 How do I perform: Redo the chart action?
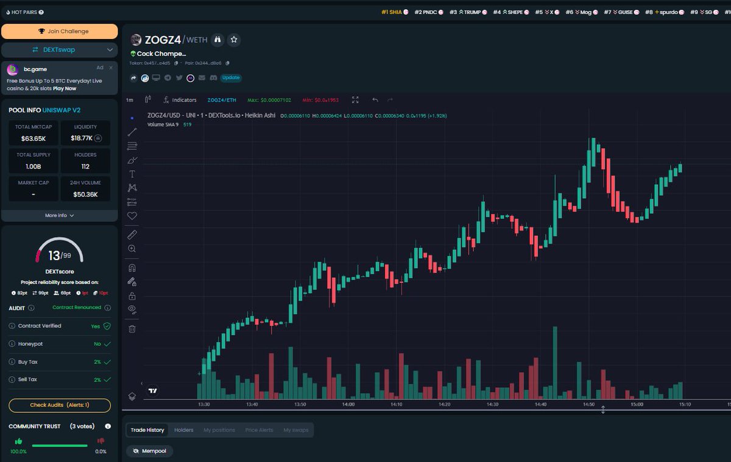click(x=390, y=100)
